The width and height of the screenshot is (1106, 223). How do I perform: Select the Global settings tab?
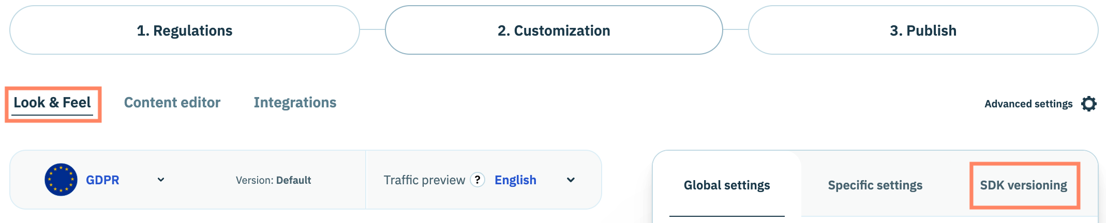pos(727,185)
